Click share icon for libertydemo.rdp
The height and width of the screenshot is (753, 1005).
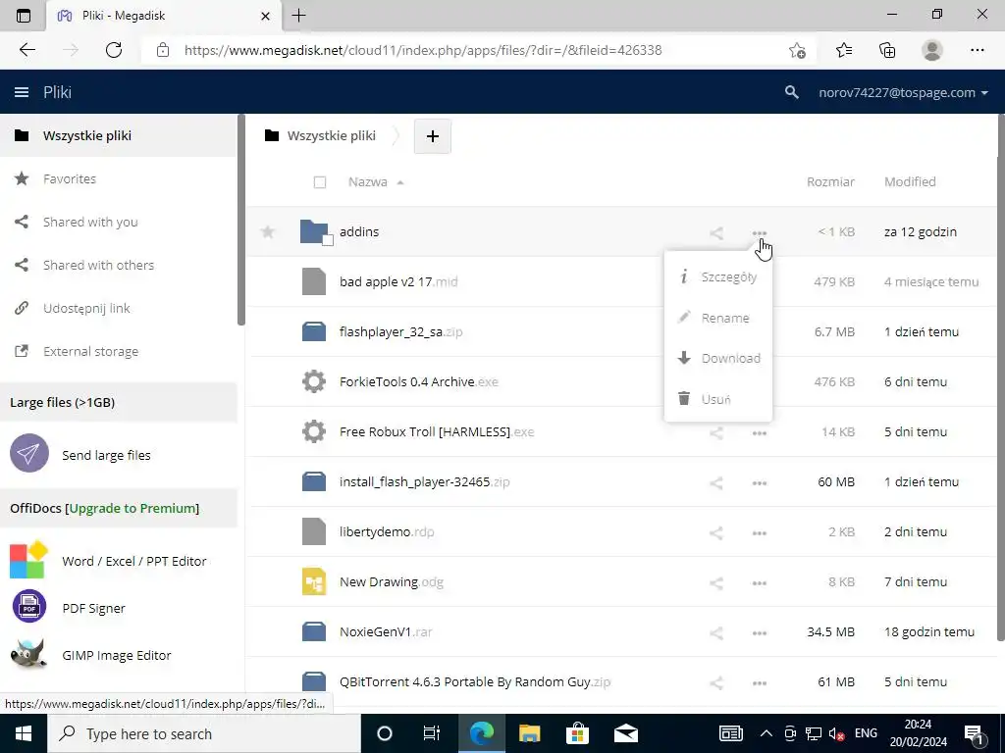pos(716,532)
